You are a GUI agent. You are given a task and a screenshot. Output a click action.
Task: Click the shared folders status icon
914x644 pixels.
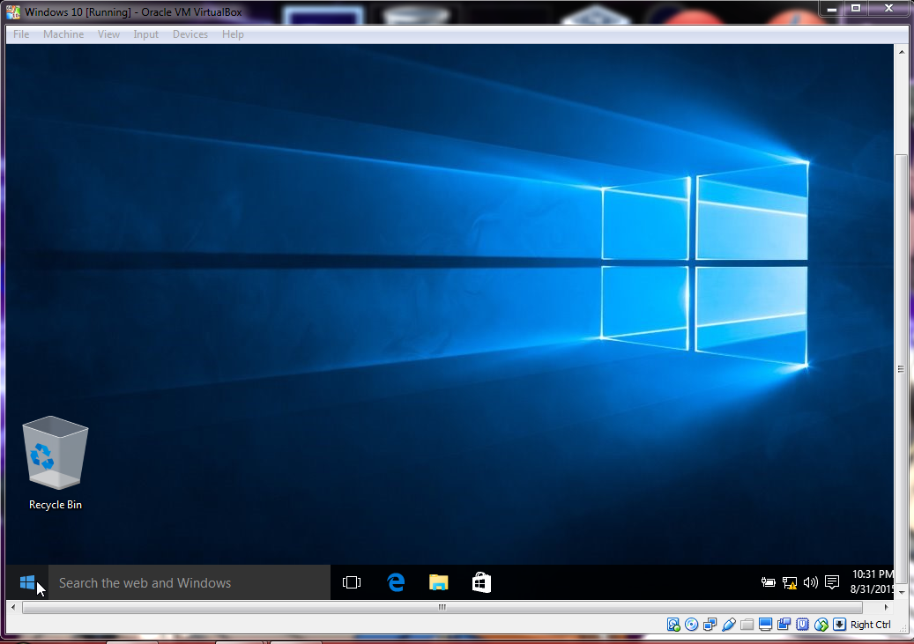(x=747, y=625)
